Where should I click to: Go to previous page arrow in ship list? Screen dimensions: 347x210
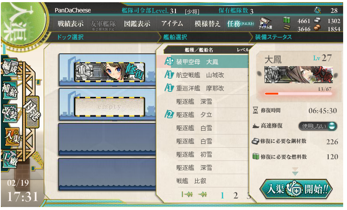(202, 194)
